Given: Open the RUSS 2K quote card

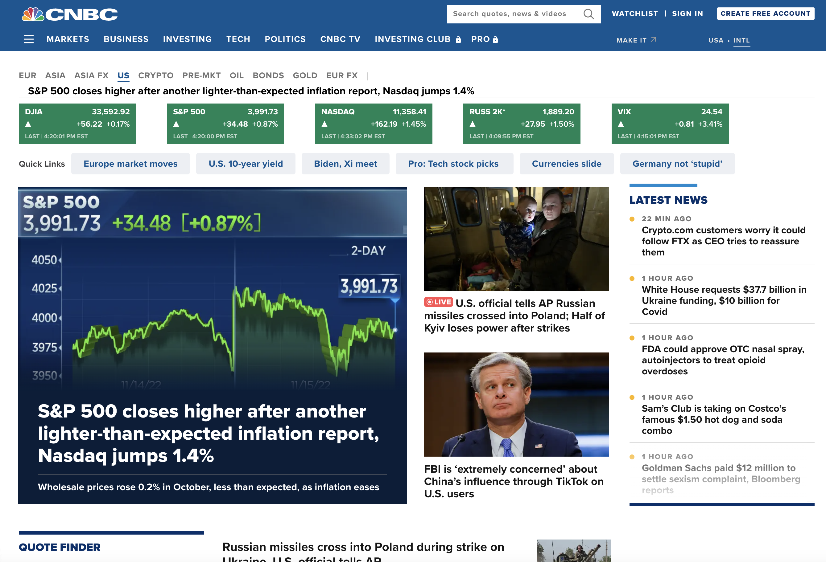Looking at the screenshot, I should coord(522,124).
